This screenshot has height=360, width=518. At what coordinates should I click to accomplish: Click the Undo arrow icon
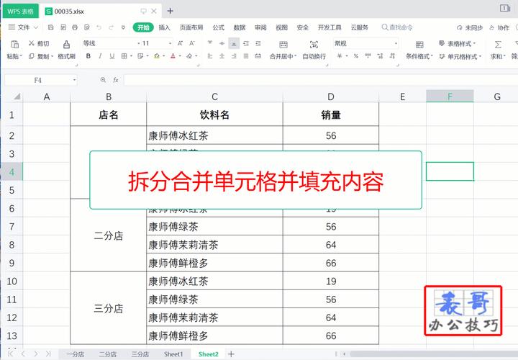[99, 27]
